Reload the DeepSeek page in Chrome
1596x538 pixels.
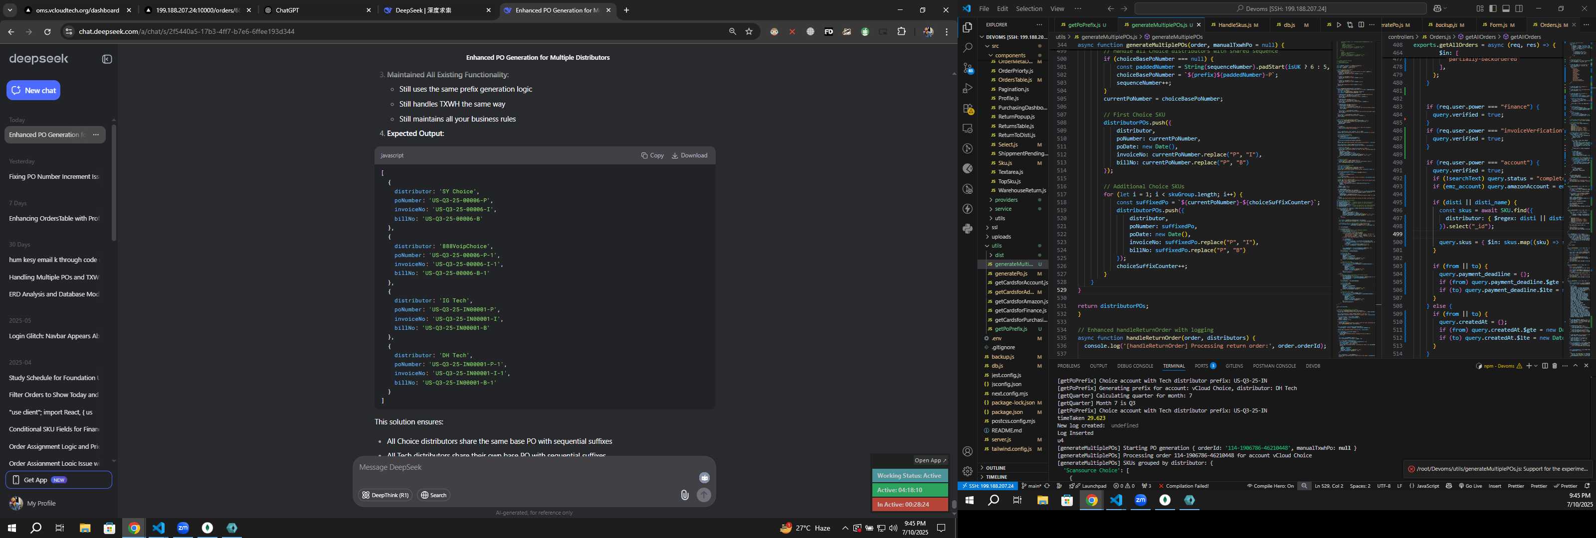pyautogui.click(x=47, y=31)
